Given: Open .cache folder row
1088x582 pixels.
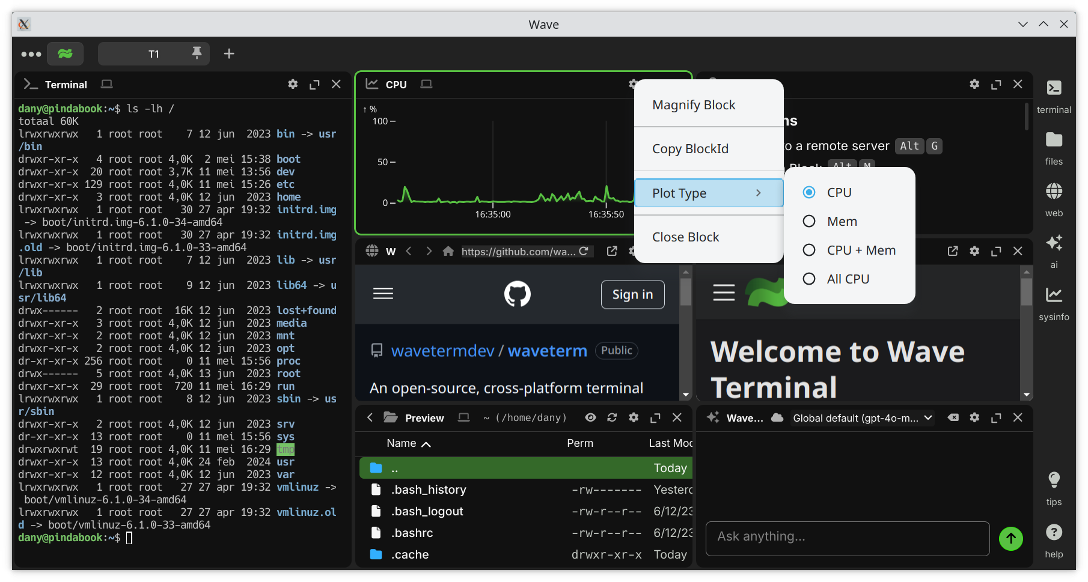Looking at the screenshot, I should pyautogui.click(x=526, y=554).
